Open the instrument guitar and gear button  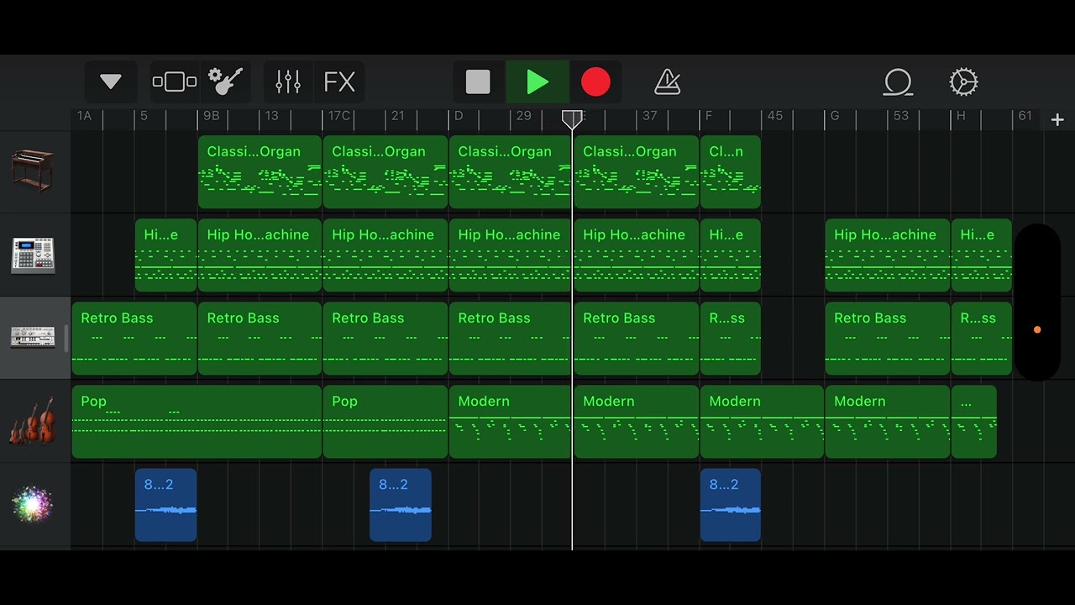coord(226,82)
